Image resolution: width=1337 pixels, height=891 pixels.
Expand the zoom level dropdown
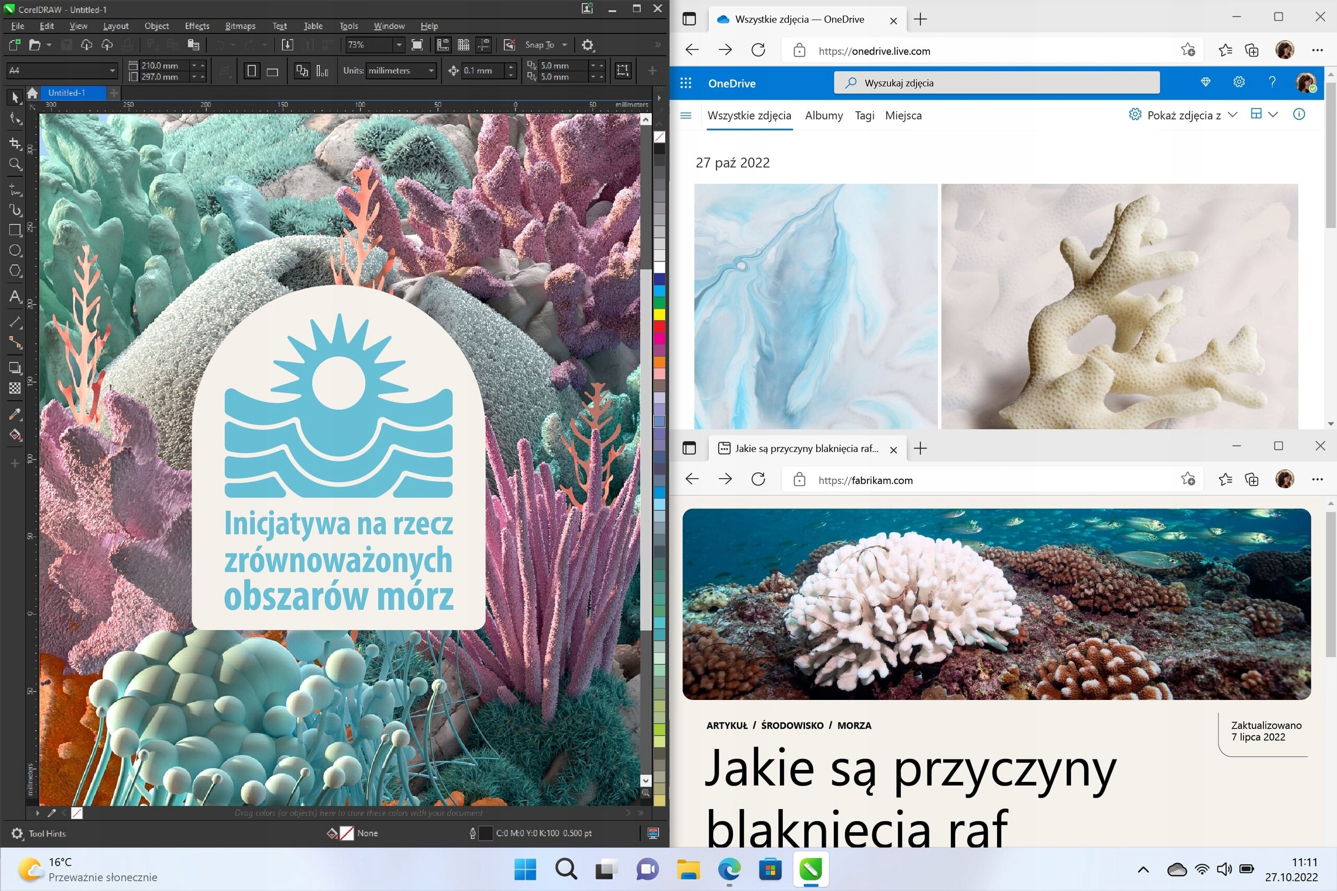tap(399, 45)
